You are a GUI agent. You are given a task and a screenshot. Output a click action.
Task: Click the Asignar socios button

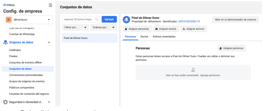(x=166, y=29)
